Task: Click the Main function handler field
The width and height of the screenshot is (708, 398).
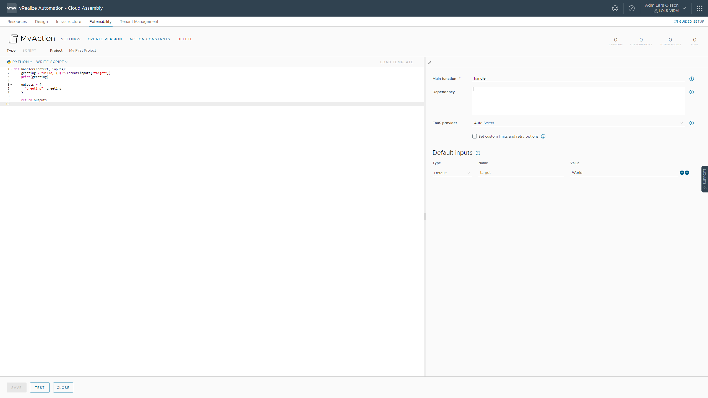Action: coord(578,78)
